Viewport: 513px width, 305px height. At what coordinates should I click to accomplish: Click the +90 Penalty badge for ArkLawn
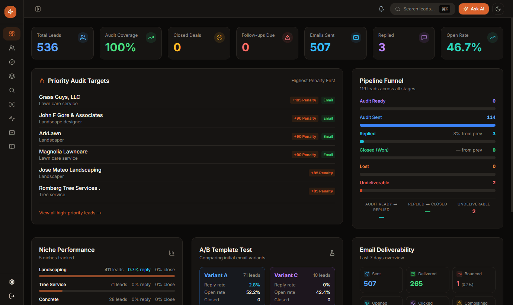[x=305, y=137]
